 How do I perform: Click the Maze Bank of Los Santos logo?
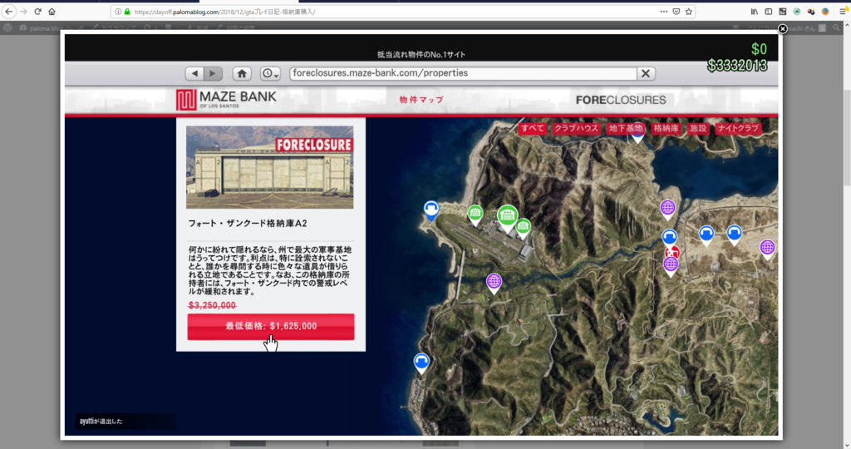pyautogui.click(x=226, y=100)
